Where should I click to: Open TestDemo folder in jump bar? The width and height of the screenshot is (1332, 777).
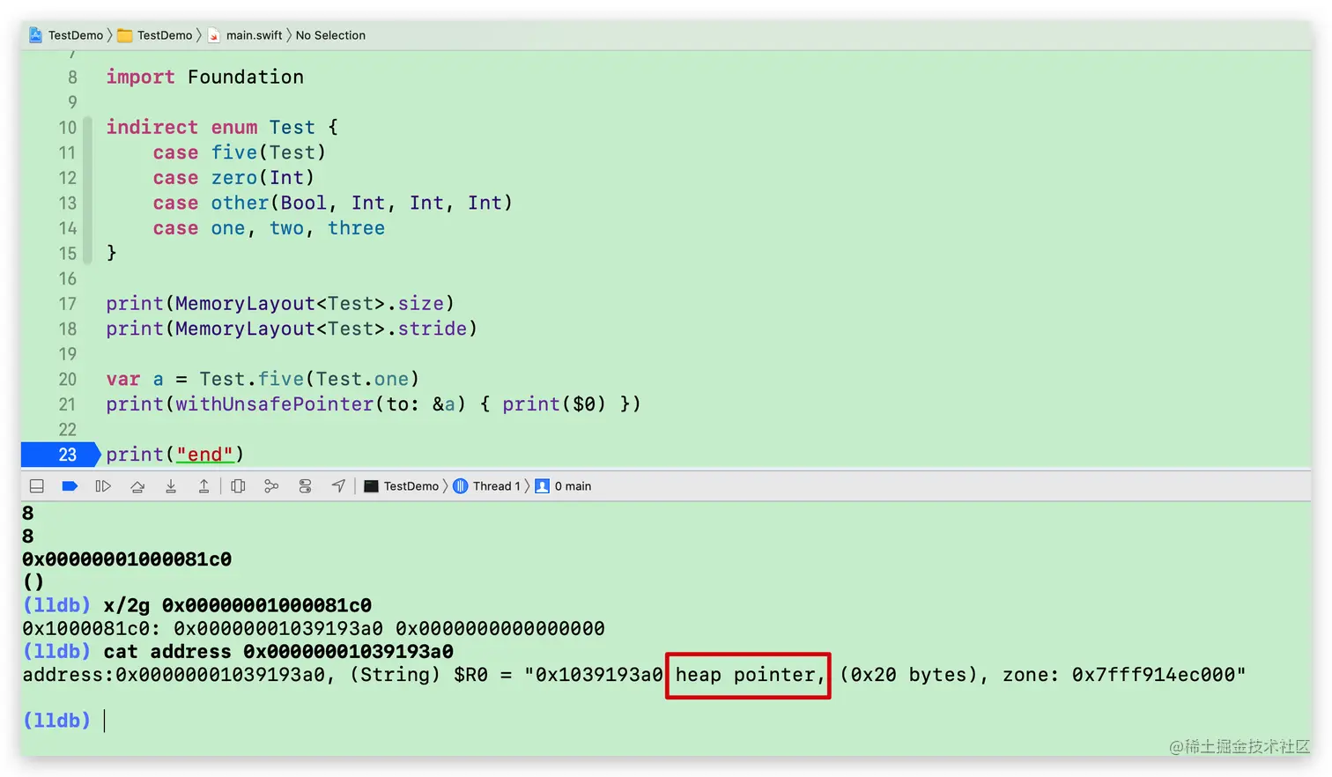pos(155,35)
